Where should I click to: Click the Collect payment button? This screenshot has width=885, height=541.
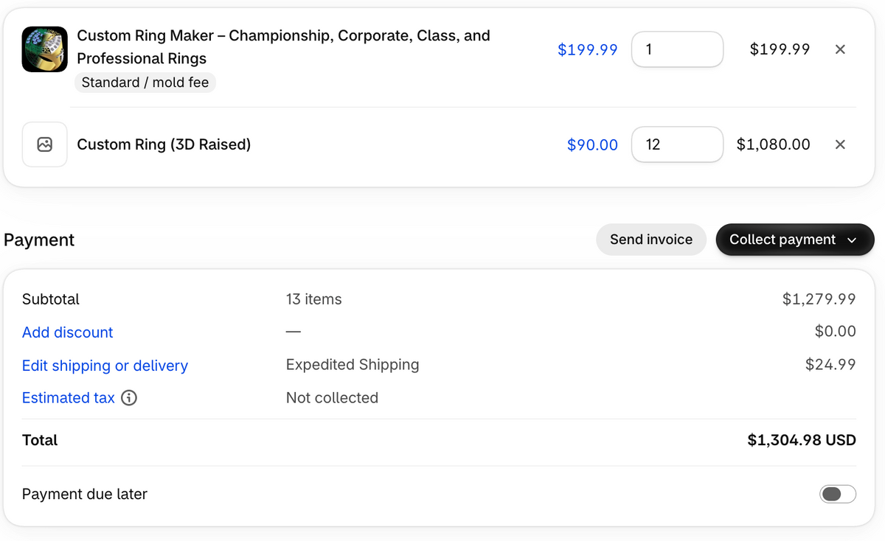click(x=795, y=240)
